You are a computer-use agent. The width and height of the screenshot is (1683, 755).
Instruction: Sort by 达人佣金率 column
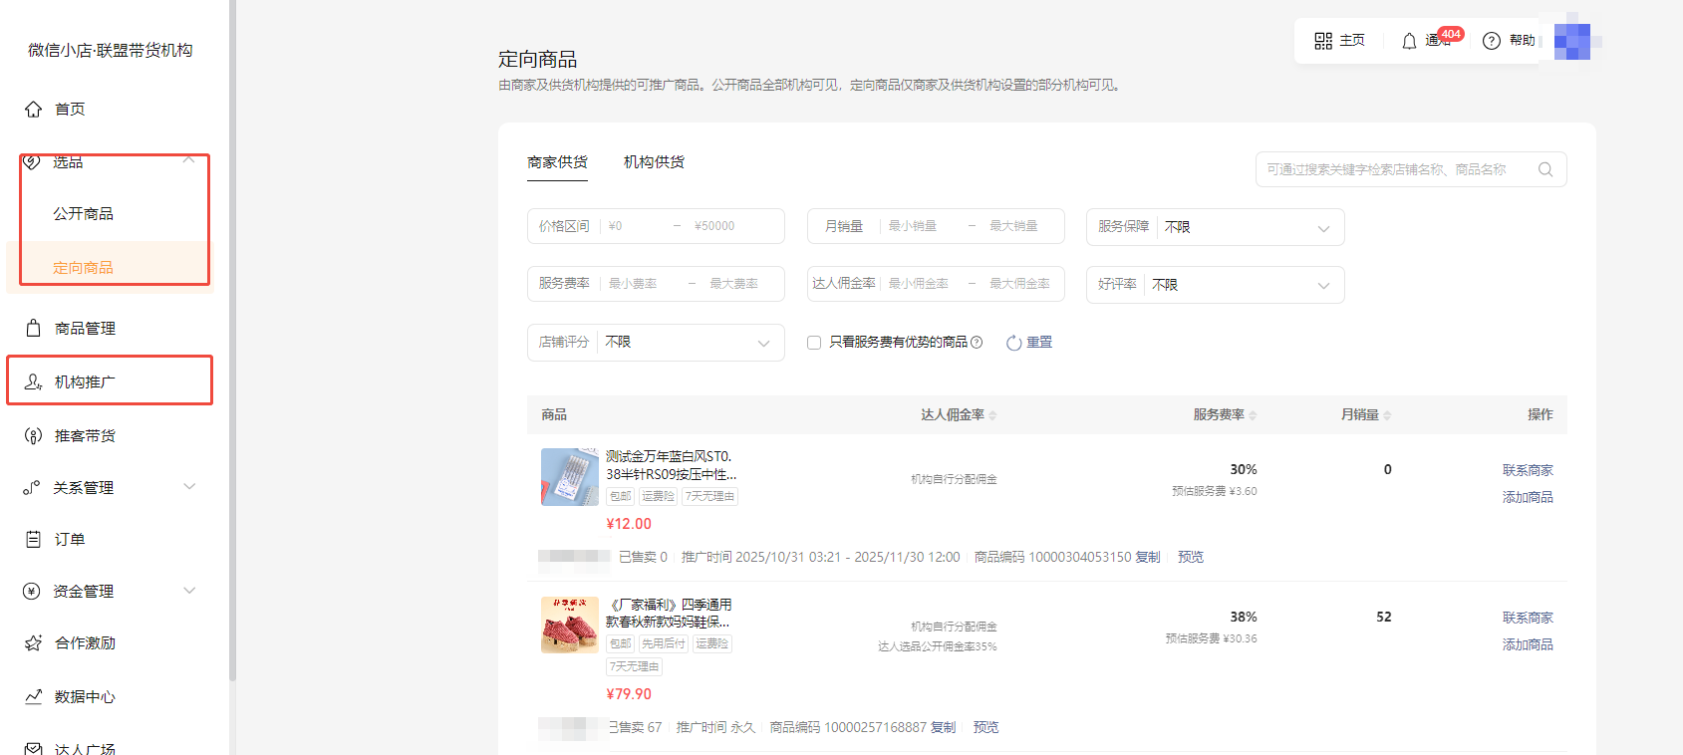(x=992, y=415)
